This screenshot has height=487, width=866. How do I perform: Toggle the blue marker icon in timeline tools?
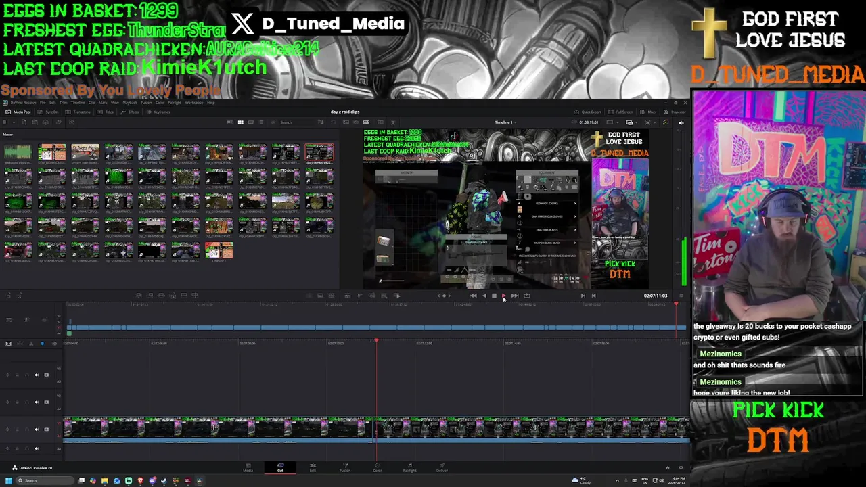42,344
